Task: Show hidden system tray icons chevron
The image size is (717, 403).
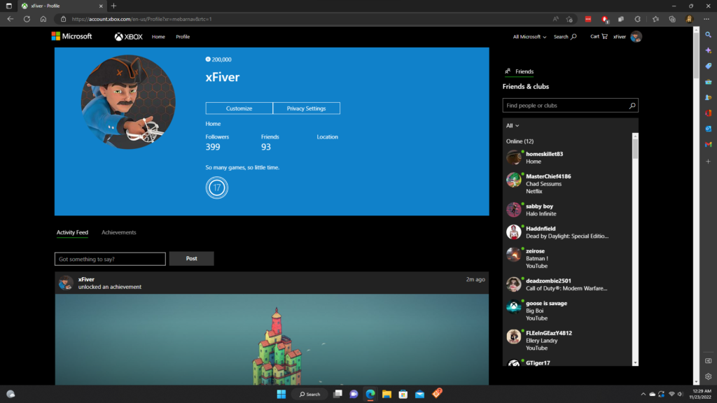Action: pos(643,394)
